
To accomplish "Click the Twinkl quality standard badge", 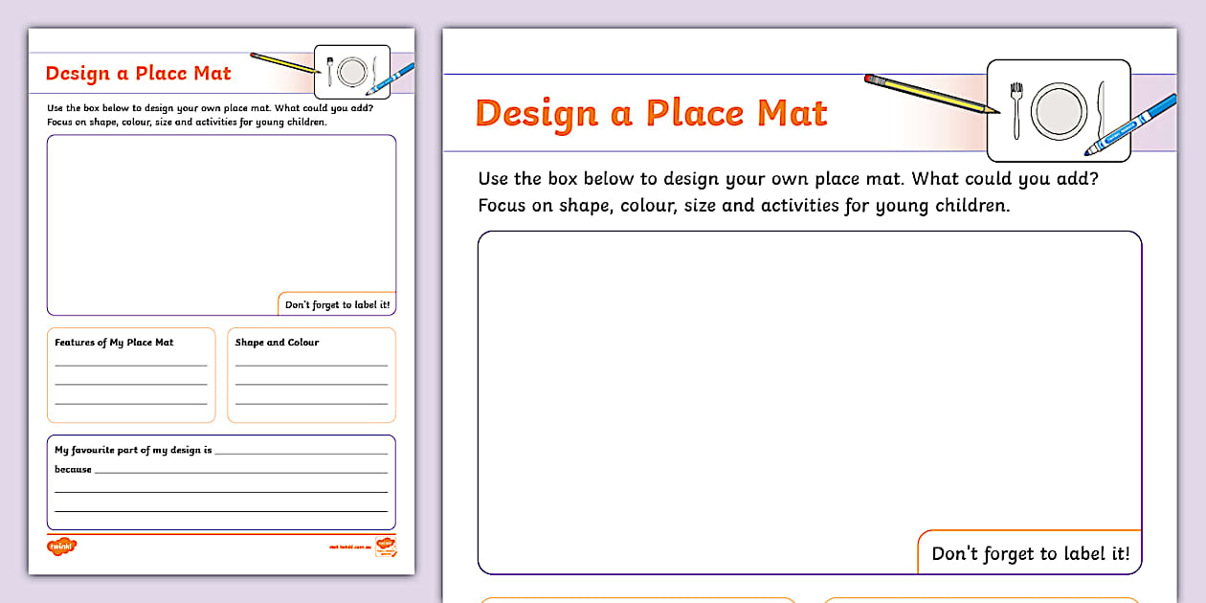I will click(x=387, y=547).
